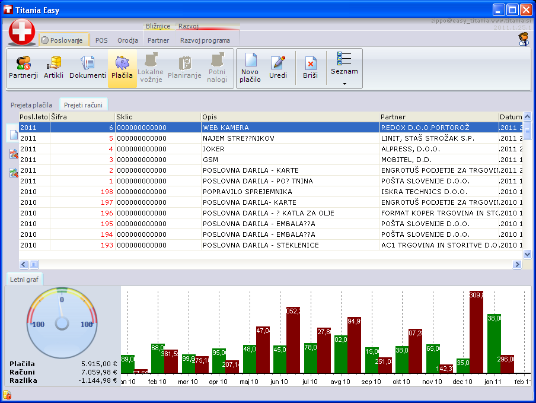Click partner ALPRESS, D.O.O. cell
Image resolution: width=536 pixels, height=403 pixels.
439,149
